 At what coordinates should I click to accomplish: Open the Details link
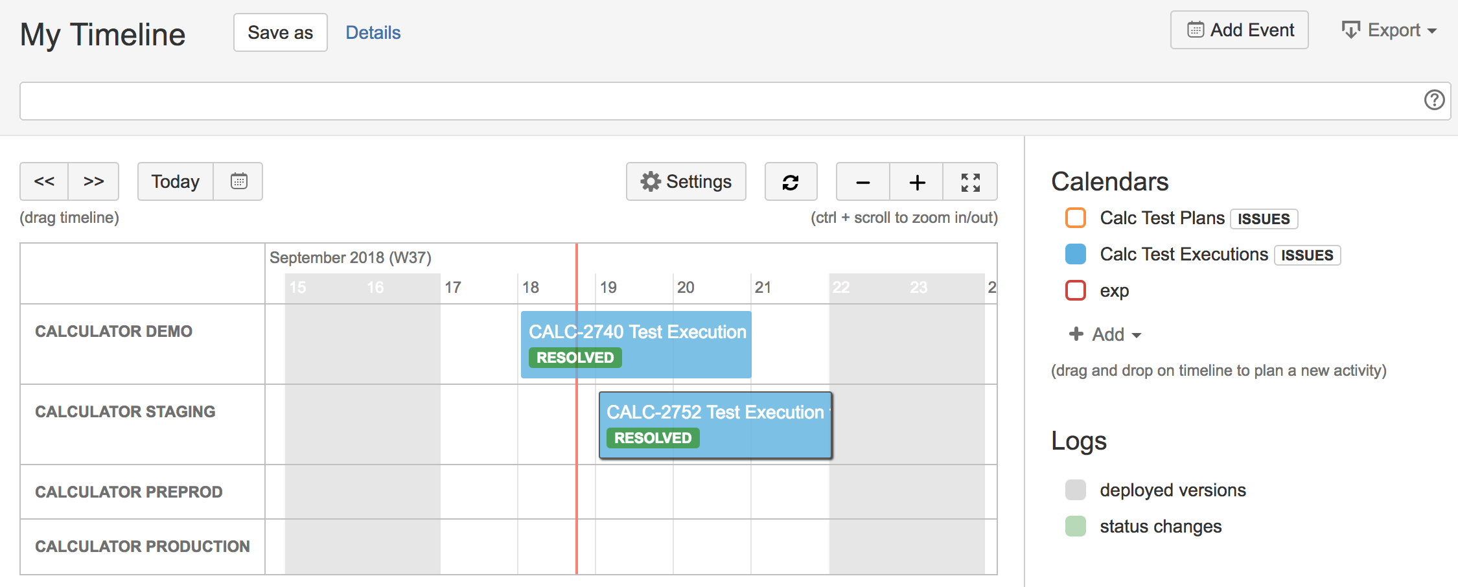[x=373, y=32]
